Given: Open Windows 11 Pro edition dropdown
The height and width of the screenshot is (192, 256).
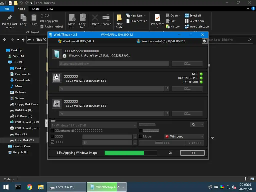Looking at the screenshot, I should tap(94, 125).
